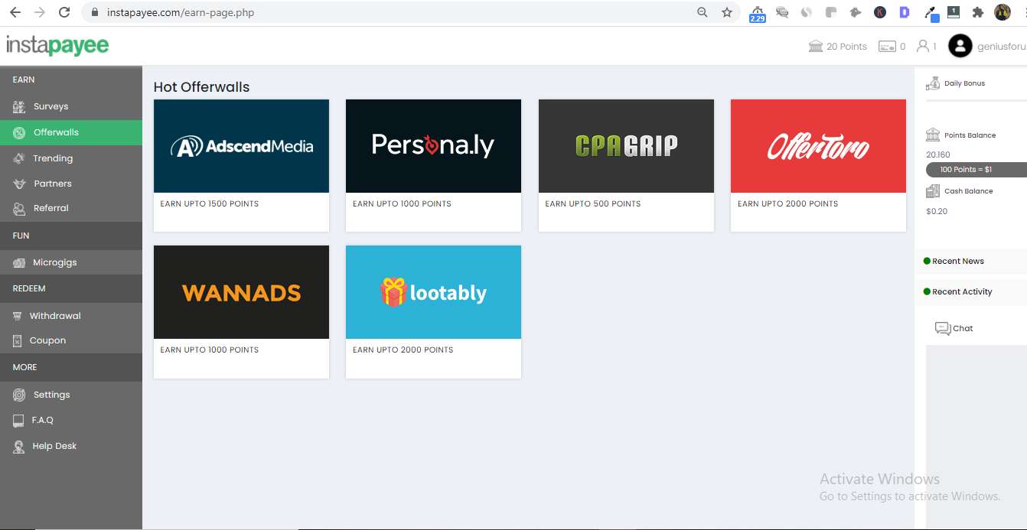Viewport: 1027px width, 530px height.
Task: Click the referrals person icon in header
Action: (x=923, y=46)
